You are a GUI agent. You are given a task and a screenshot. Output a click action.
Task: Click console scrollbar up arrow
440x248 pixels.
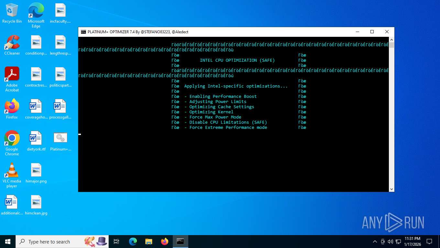point(391,39)
